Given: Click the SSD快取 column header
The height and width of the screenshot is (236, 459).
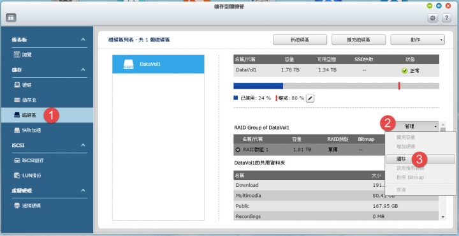Looking at the screenshot, I should pyautogui.click(x=363, y=59).
